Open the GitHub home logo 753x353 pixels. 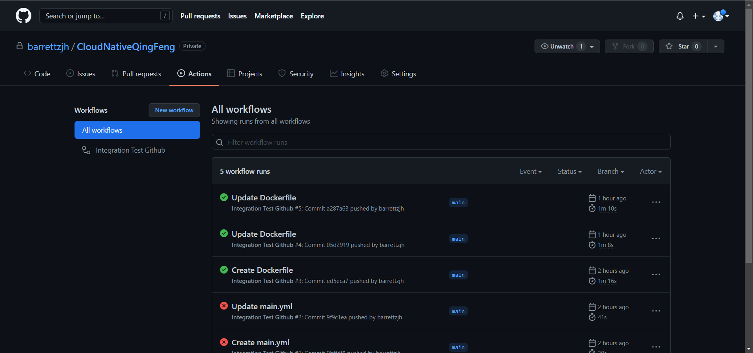[24, 16]
